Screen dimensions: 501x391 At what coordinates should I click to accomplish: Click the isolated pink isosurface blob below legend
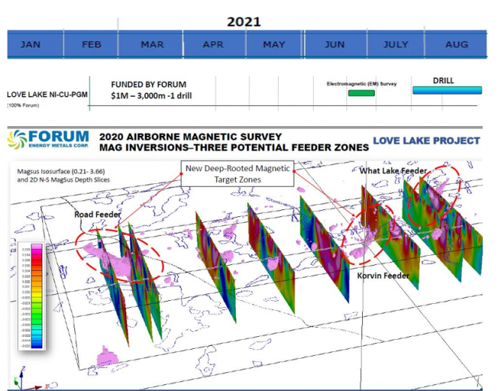coord(107,356)
